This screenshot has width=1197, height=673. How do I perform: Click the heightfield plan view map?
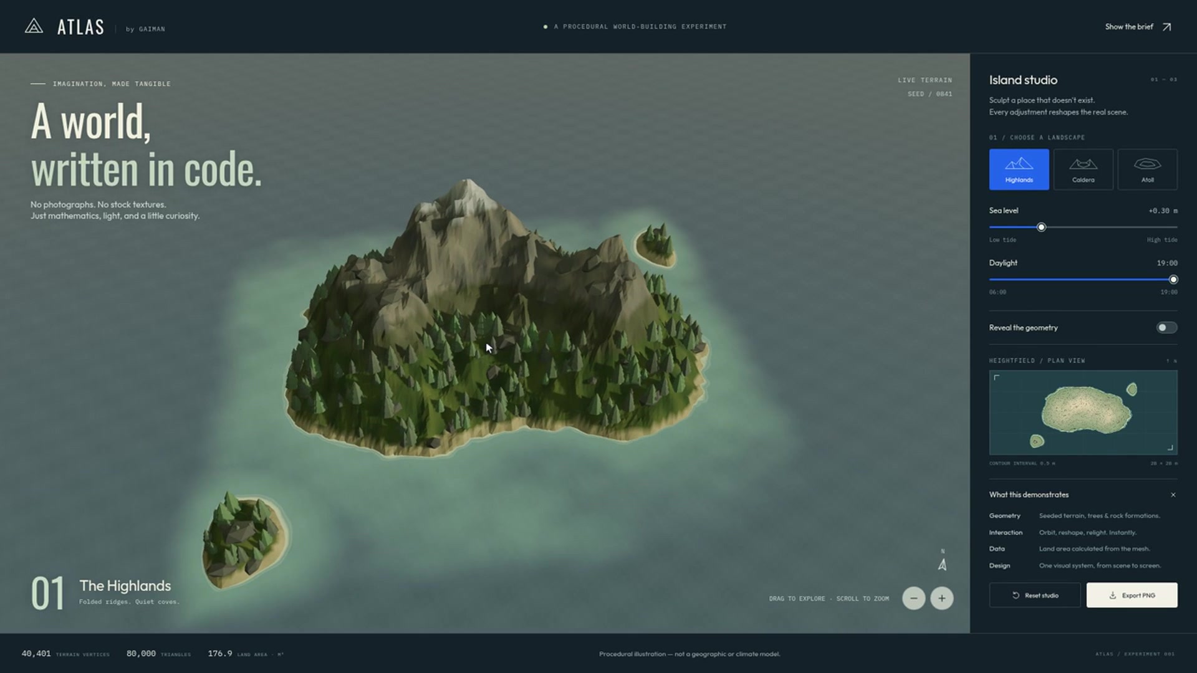tap(1083, 413)
